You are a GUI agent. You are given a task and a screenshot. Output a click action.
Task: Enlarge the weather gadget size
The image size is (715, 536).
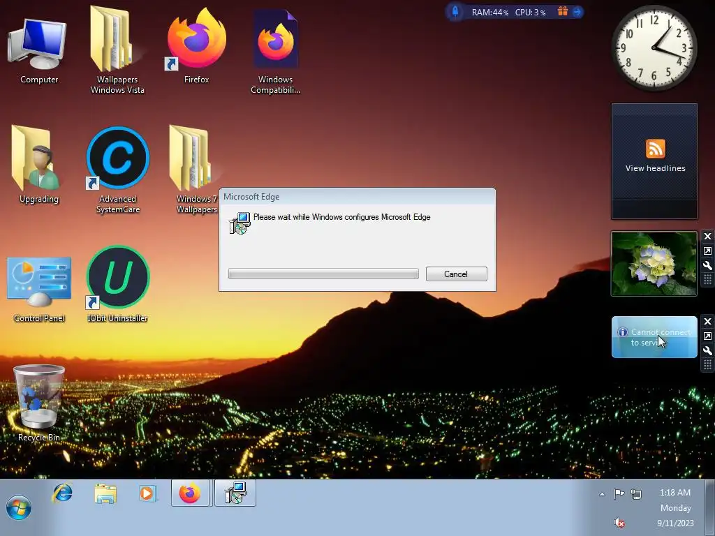tap(707, 336)
